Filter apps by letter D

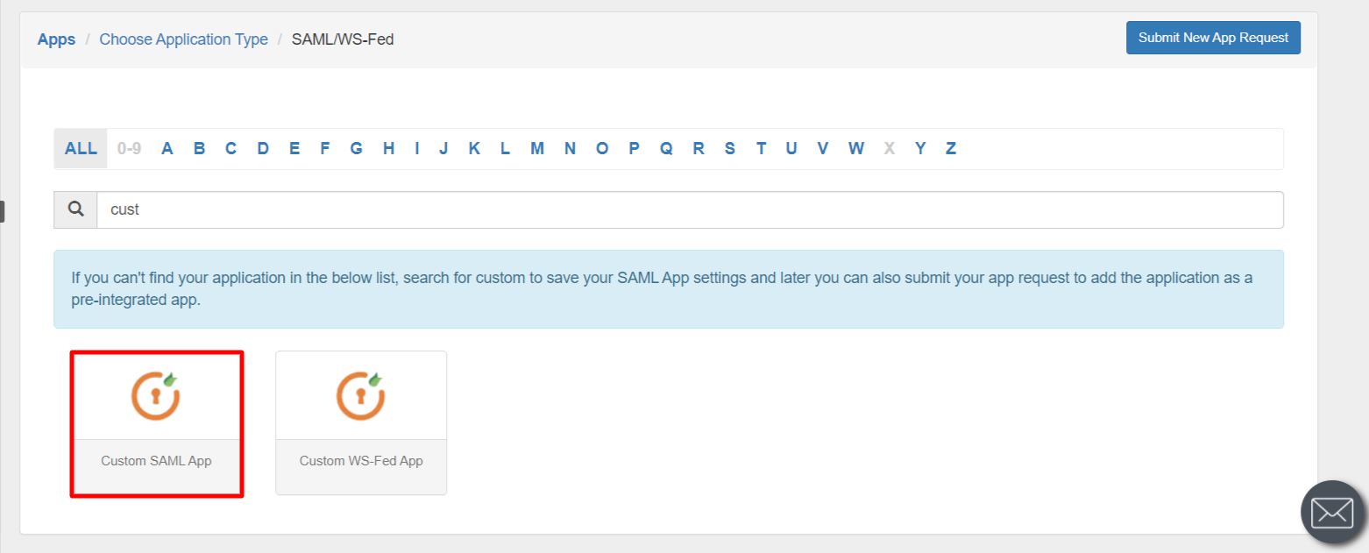click(263, 148)
